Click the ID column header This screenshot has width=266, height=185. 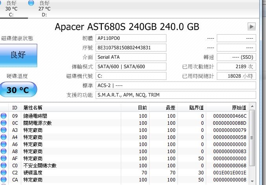click(15, 107)
